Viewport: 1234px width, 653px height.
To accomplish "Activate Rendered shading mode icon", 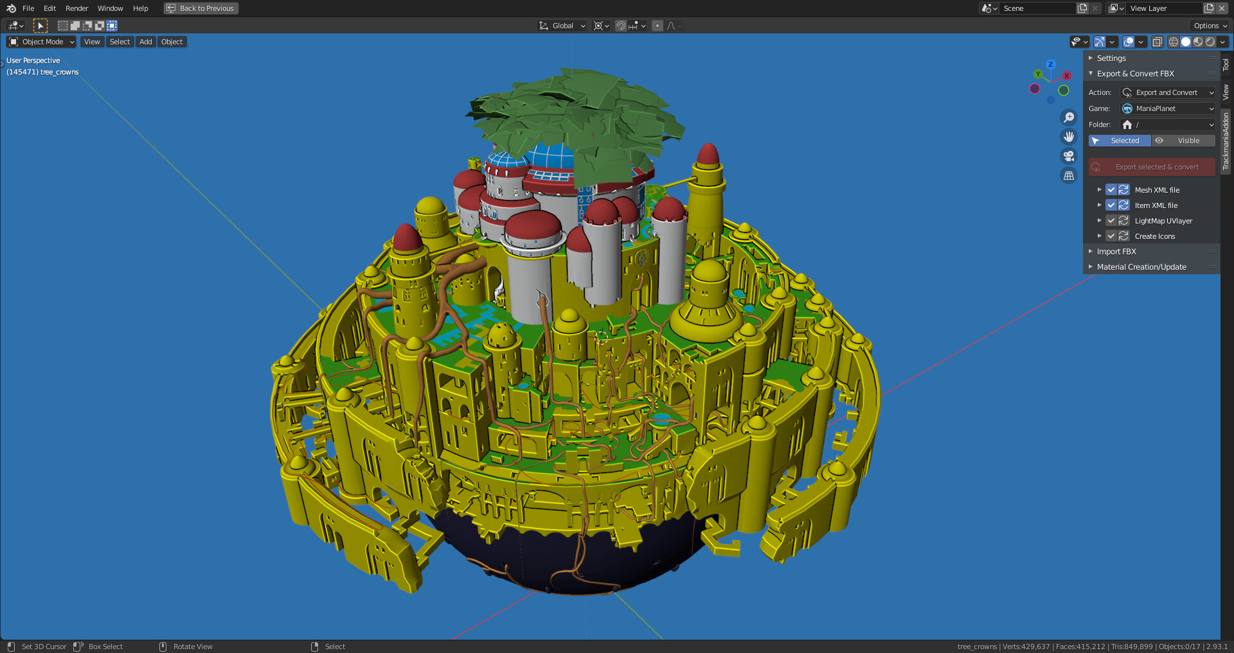I will (x=1211, y=42).
